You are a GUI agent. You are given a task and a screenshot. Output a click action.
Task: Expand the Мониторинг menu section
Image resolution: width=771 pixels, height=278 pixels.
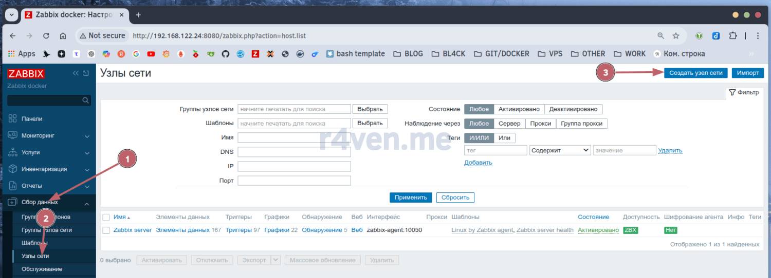pos(49,136)
